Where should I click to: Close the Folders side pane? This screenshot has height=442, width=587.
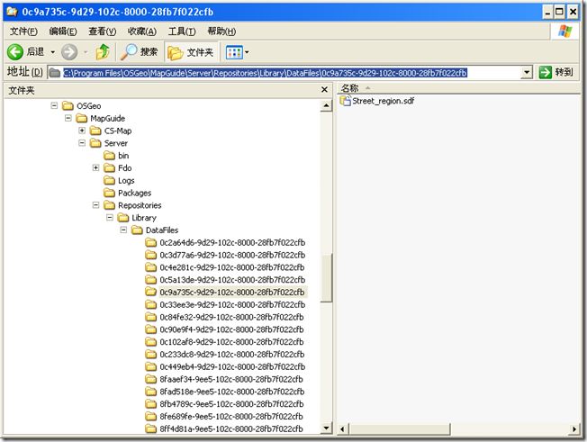click(x=324, y=89)
